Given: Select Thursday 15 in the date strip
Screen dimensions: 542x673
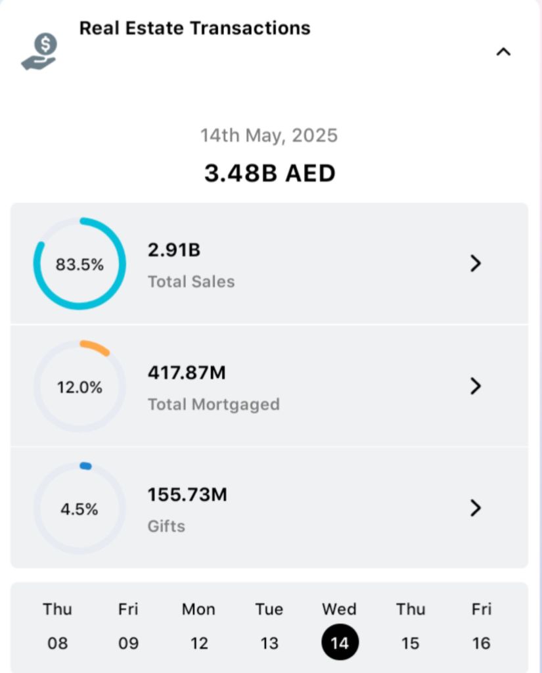Looking at the screenshot, I should [411, 626].
